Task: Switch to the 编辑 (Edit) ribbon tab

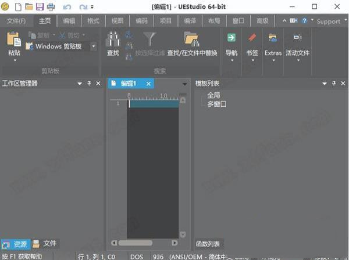Action: pyautogui.click(x=69, y=21)
